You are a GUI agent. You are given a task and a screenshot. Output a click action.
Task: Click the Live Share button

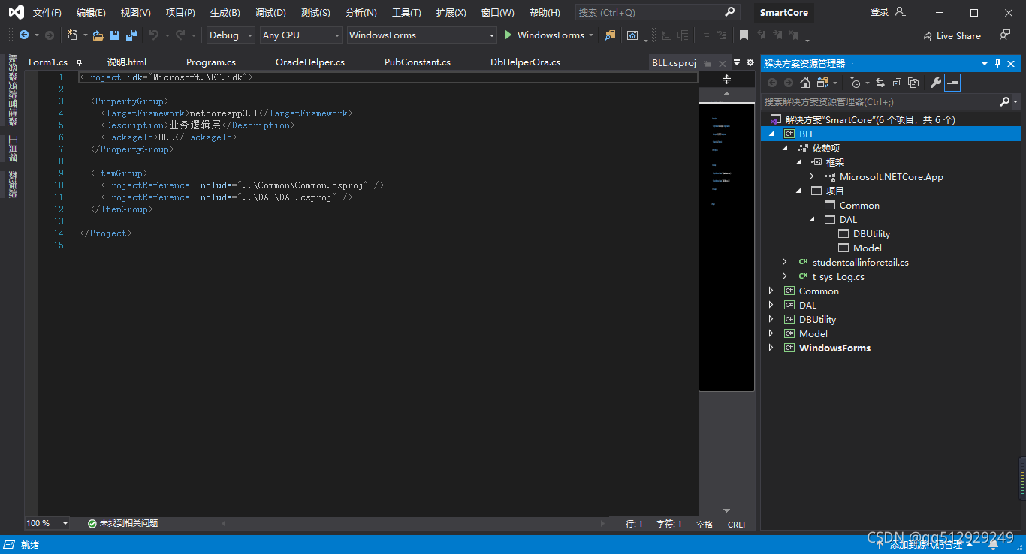(951, 35)
